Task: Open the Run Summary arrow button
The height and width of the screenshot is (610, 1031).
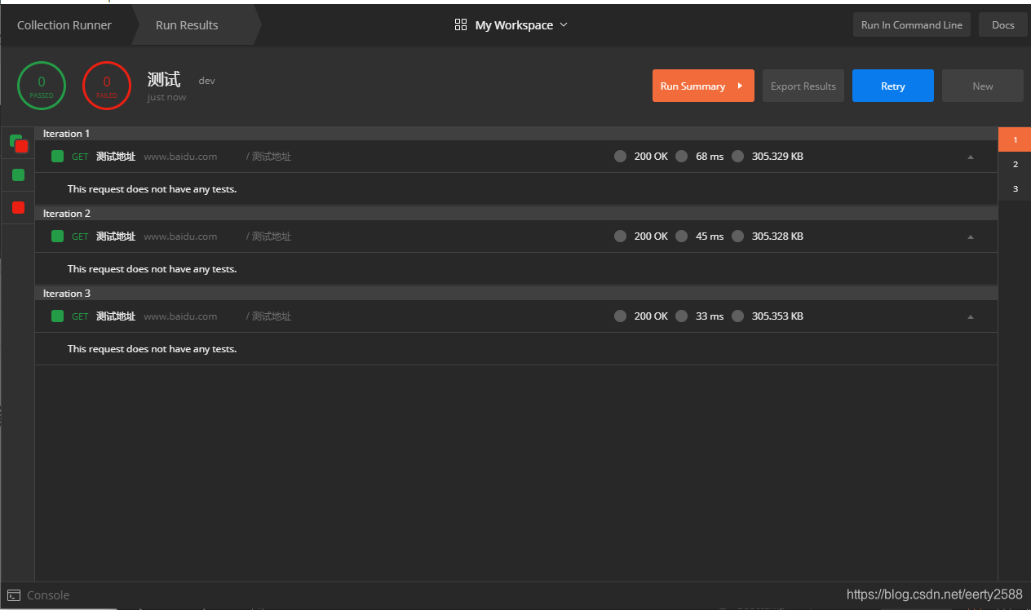Action: 703,86
